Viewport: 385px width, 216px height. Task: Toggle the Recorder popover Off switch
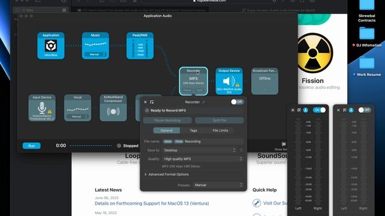pyautogui.click(x=237, y=102)
